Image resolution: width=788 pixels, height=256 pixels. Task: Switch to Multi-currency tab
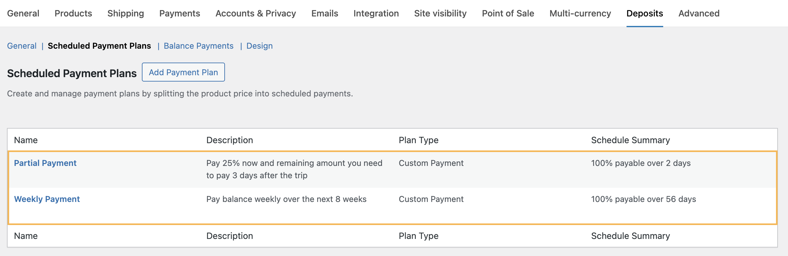coord(580,13)
